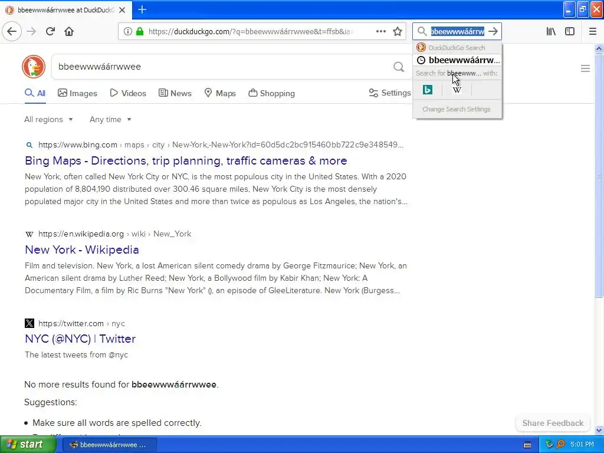Screen dimensions: 604x453
Task: Click the DuckDuckGo search magnifier button
Action: 399,67
